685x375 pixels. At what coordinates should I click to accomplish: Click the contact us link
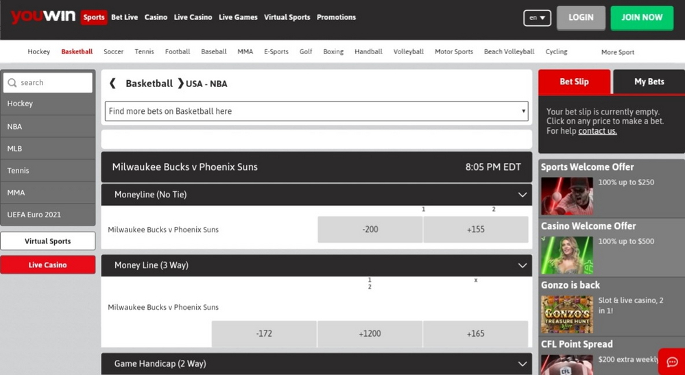[x=597, y=131]
